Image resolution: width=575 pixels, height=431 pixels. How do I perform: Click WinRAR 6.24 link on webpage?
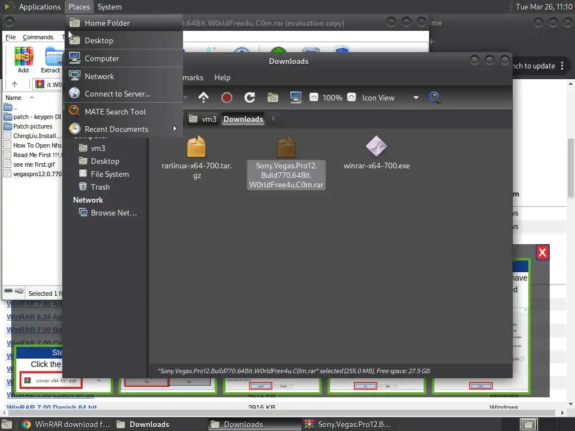coord(34,317)
